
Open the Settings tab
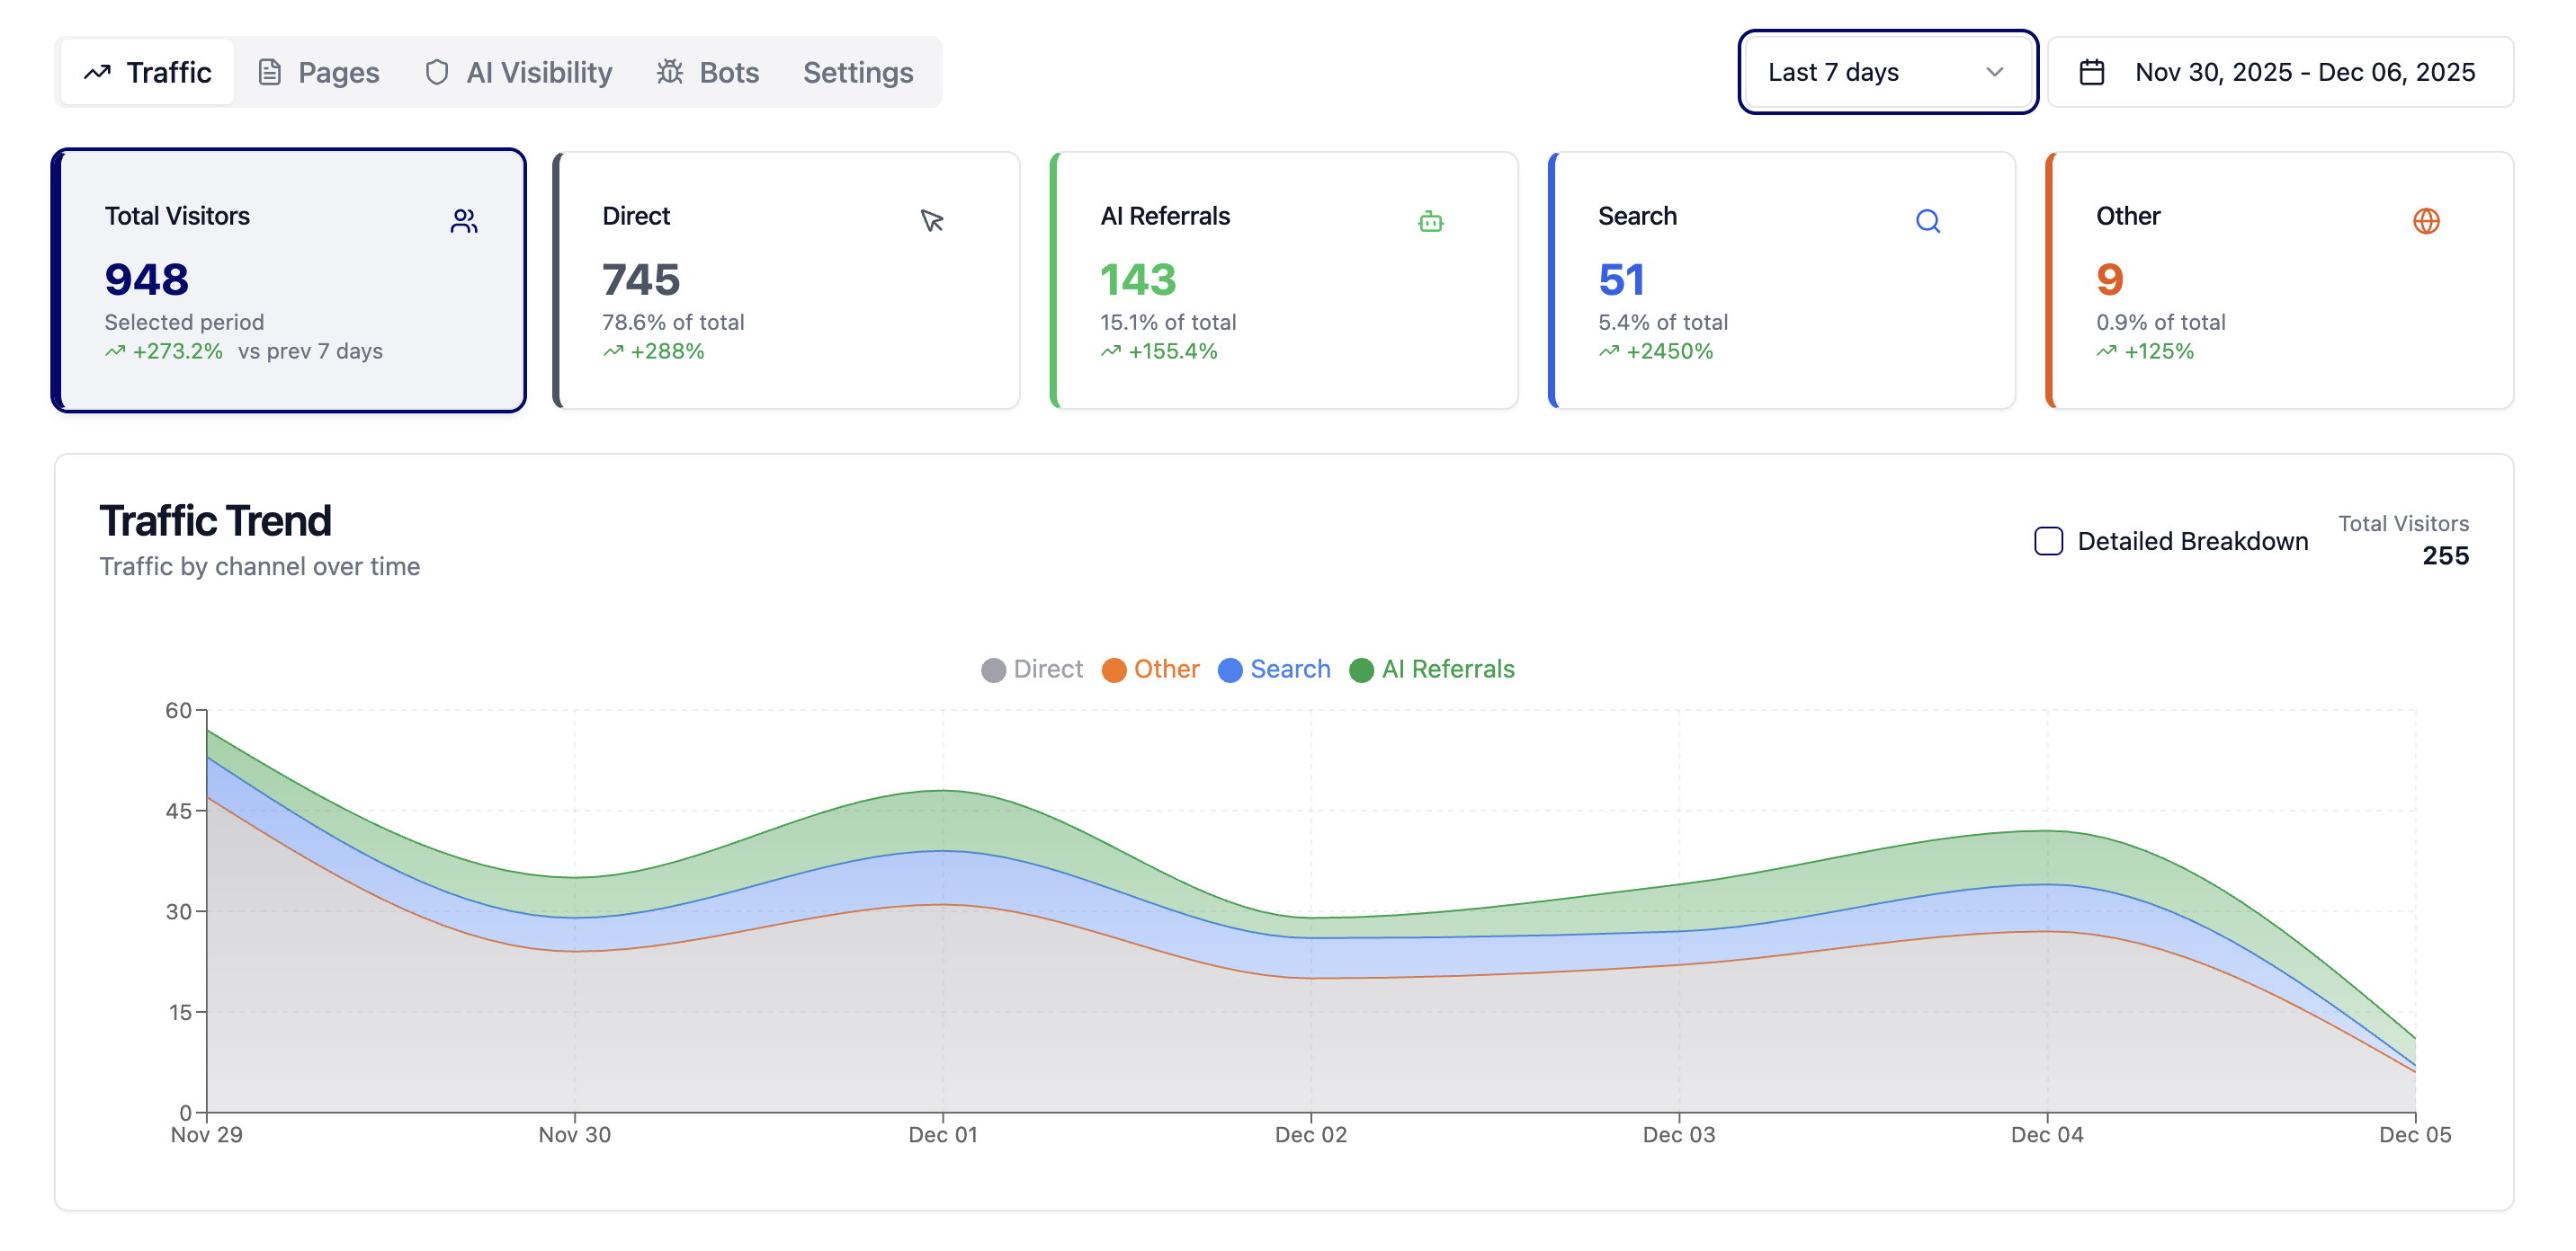coord(858,71)
